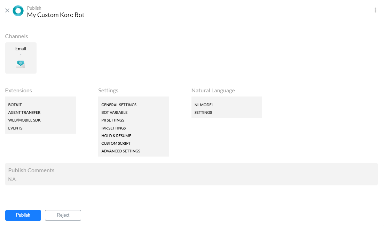384x226 pixels.
Task: Click the Email envelope icon
Action: tap(21, 64)
